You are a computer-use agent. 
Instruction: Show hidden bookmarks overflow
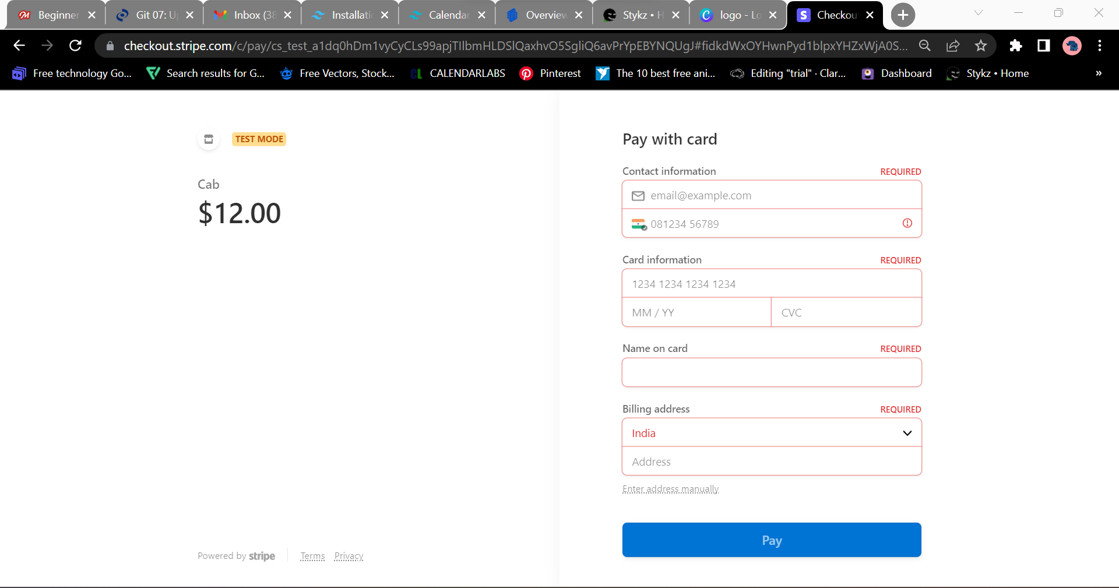coord(1099,73)
